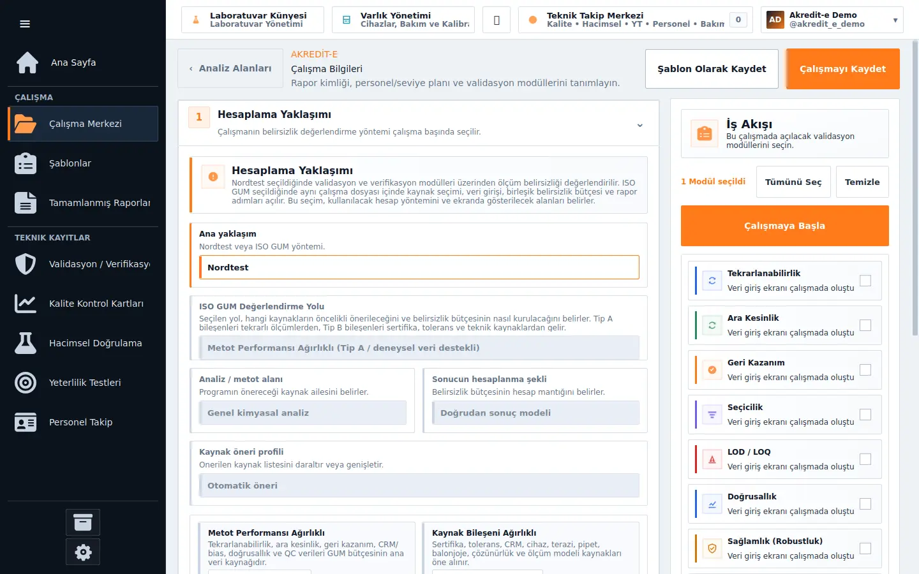Open the settings gear icon in sidebar
This screenshot has width=919, height=574.
[83, 552]
